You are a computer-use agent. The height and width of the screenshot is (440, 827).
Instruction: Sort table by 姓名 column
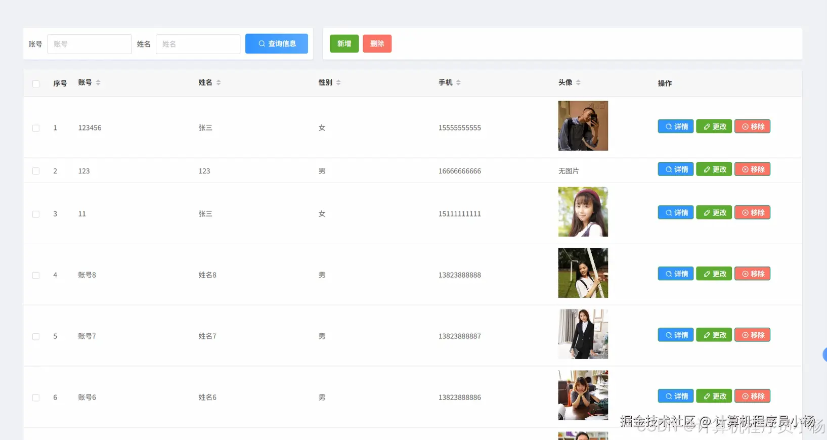point(219,82)
